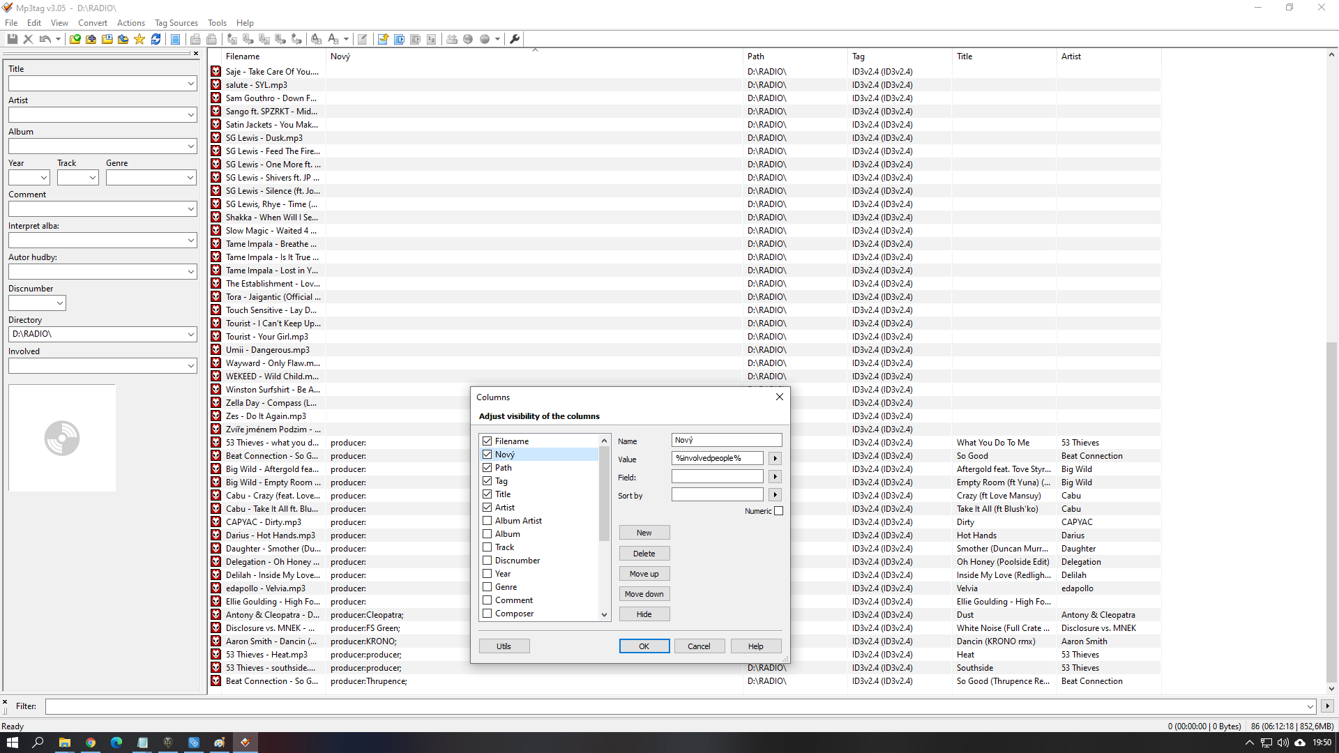
Task: Open the Genre combo box dropdown
Action: point(190,178)
